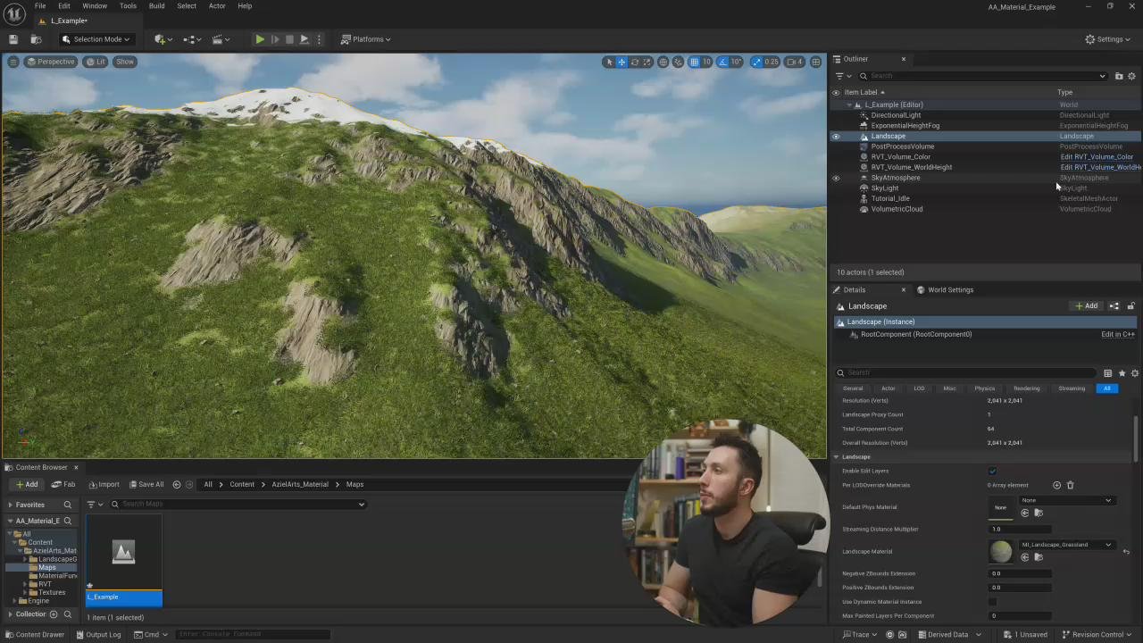Enable the Use Dynamic Material Instance checkbox
This screenshot has width=1143, height=643.
[992, 602]
